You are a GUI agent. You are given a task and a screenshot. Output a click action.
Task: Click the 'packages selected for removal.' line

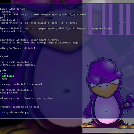pos(22,84)
